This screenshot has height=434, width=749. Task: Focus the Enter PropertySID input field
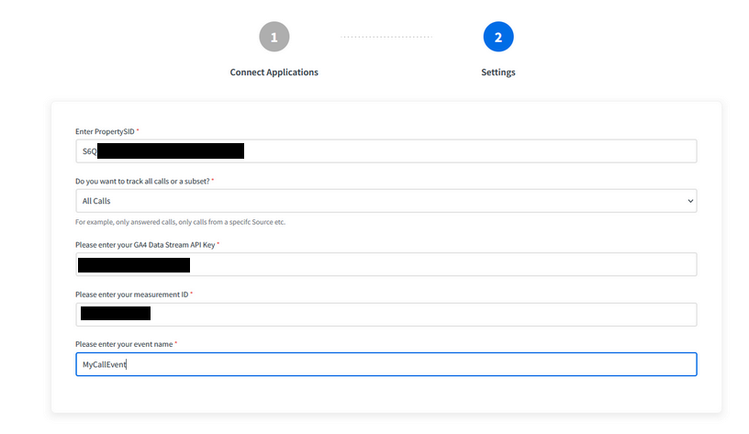click(386, 151)
